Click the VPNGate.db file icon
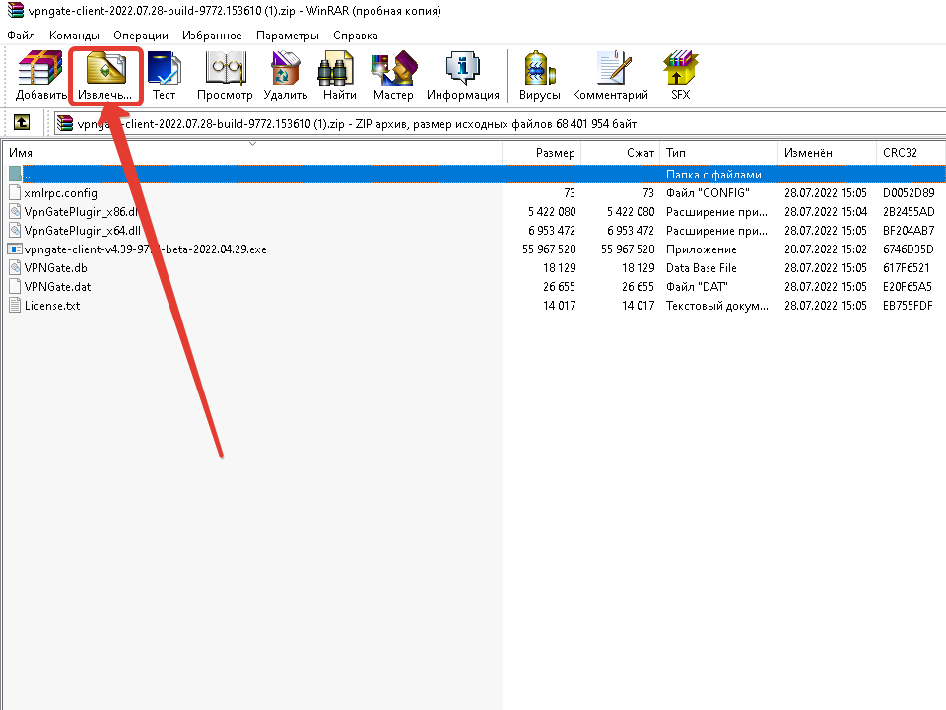This screenshot has width=946, height=710. (15, 267)
